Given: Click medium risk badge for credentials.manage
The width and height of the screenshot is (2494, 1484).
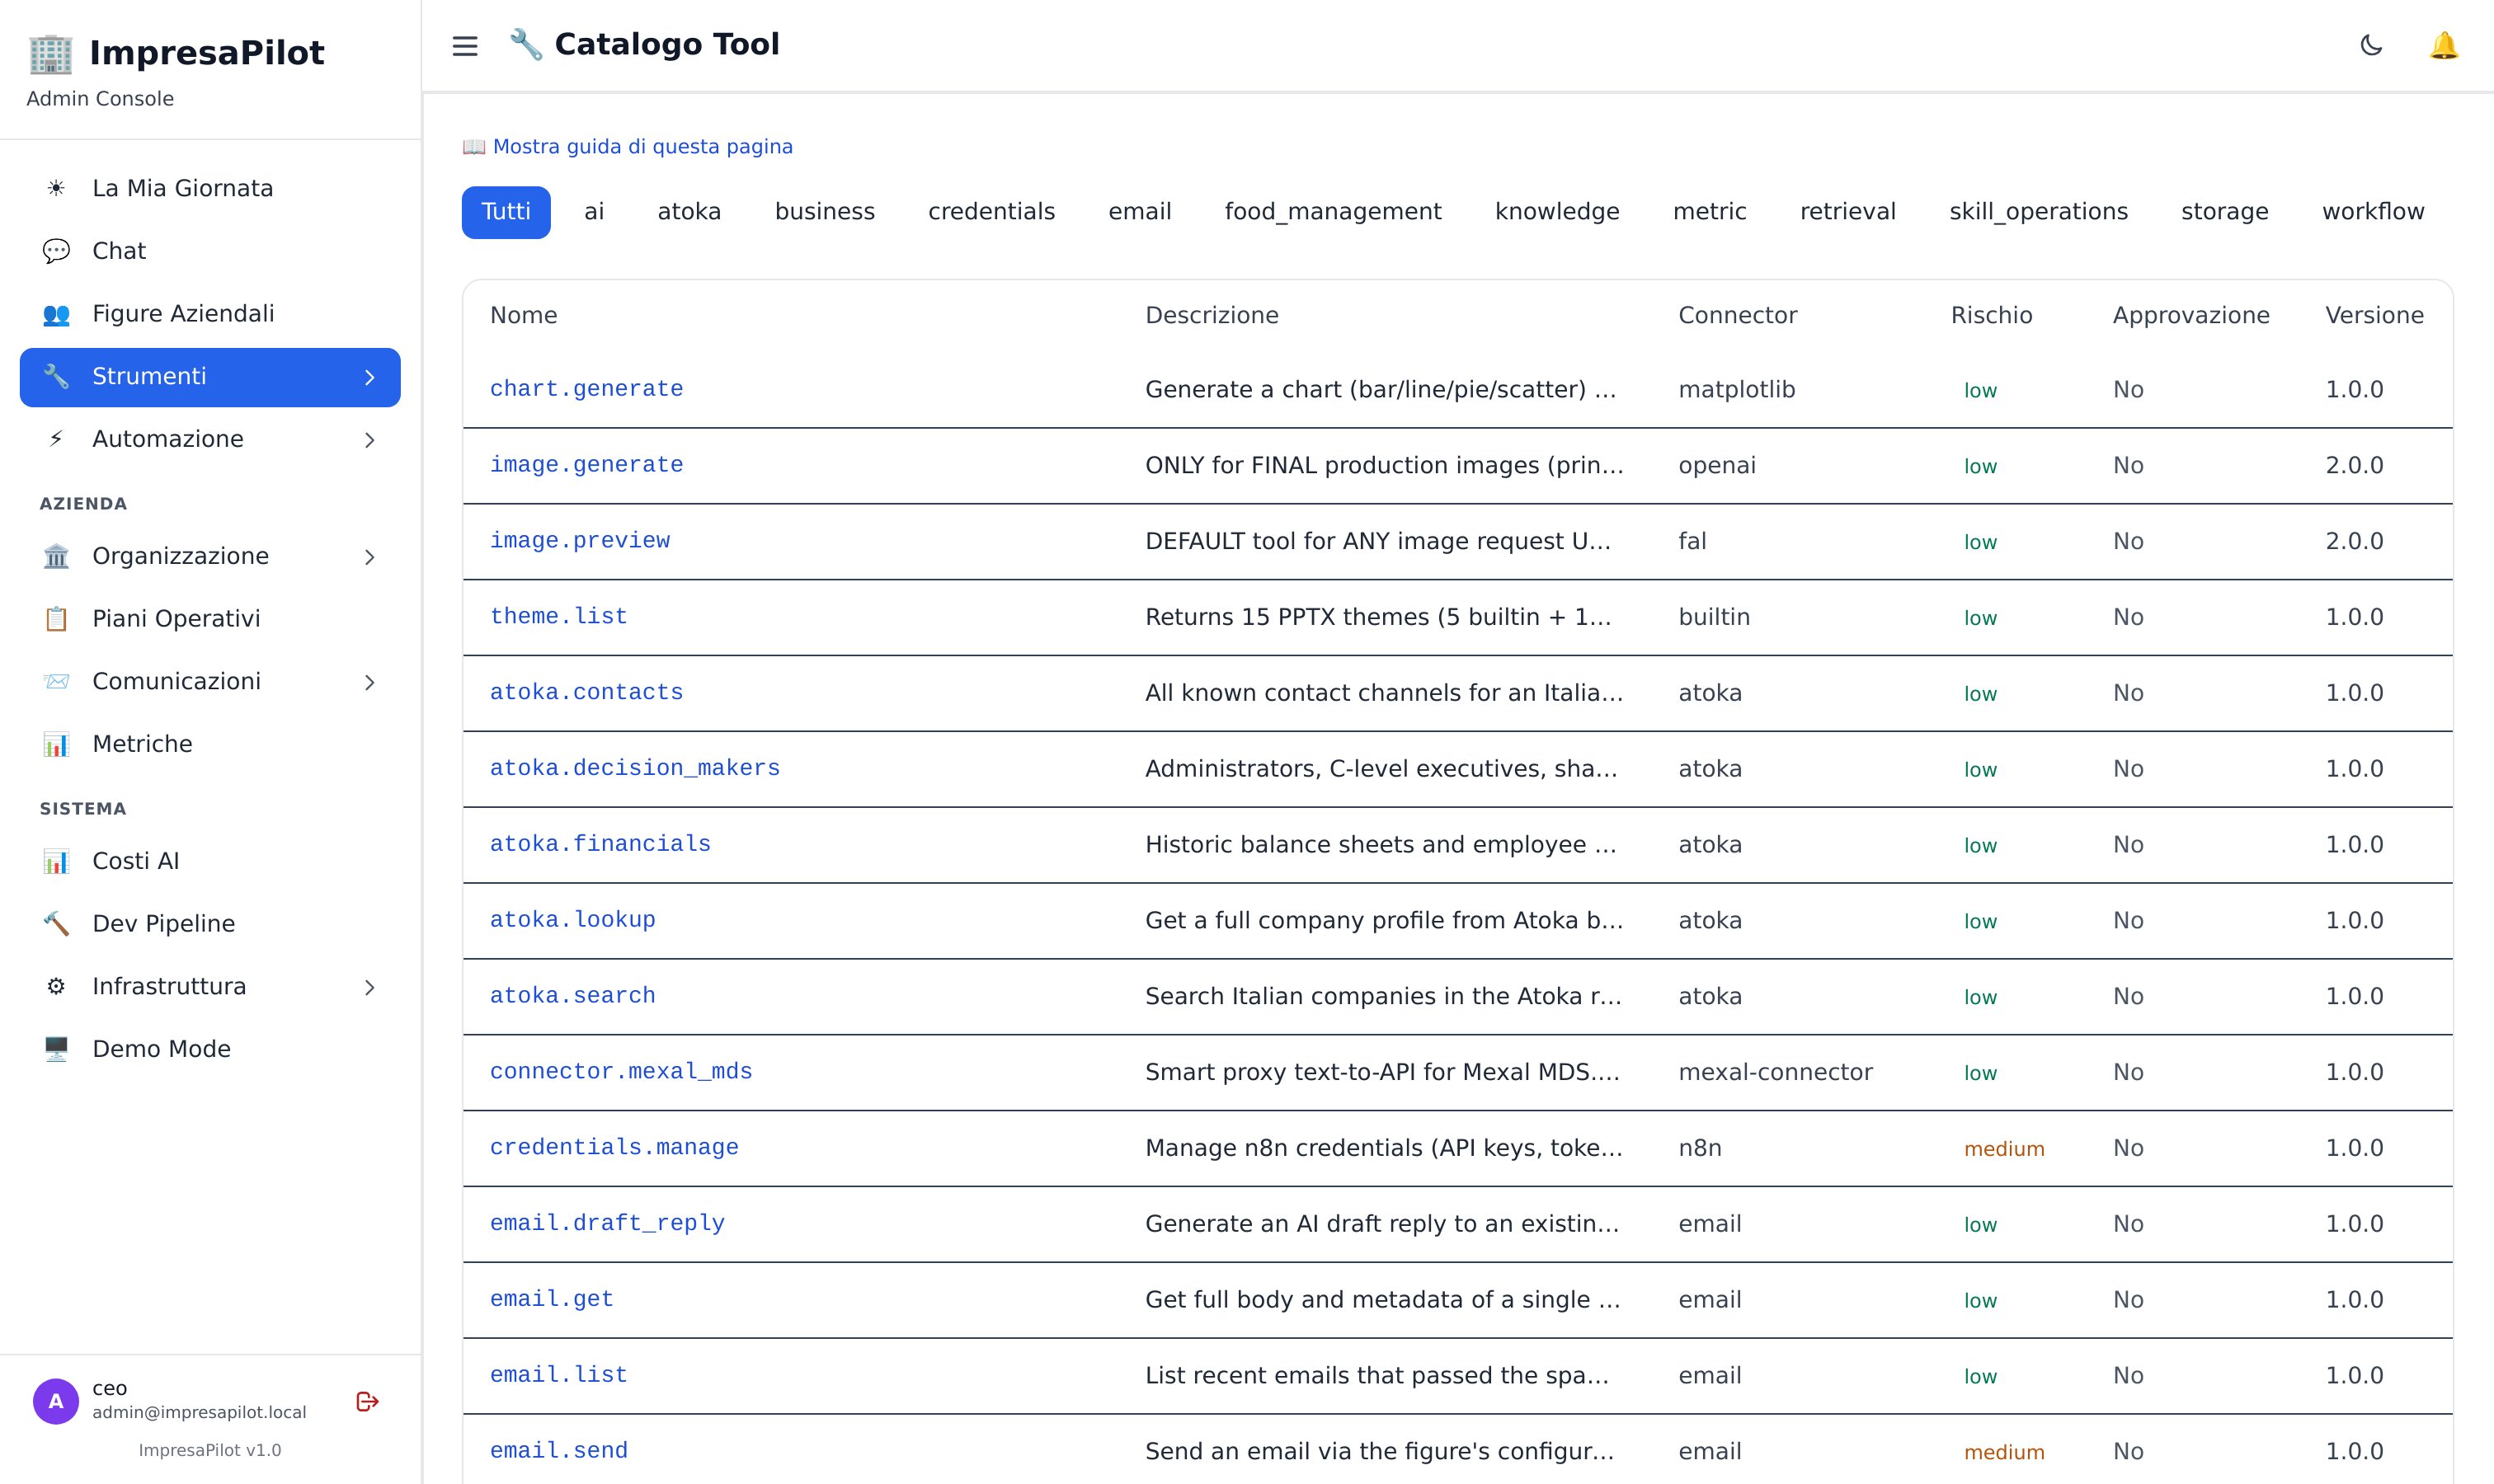Looking at the screenshot, I should (x=2004, y=1149).
